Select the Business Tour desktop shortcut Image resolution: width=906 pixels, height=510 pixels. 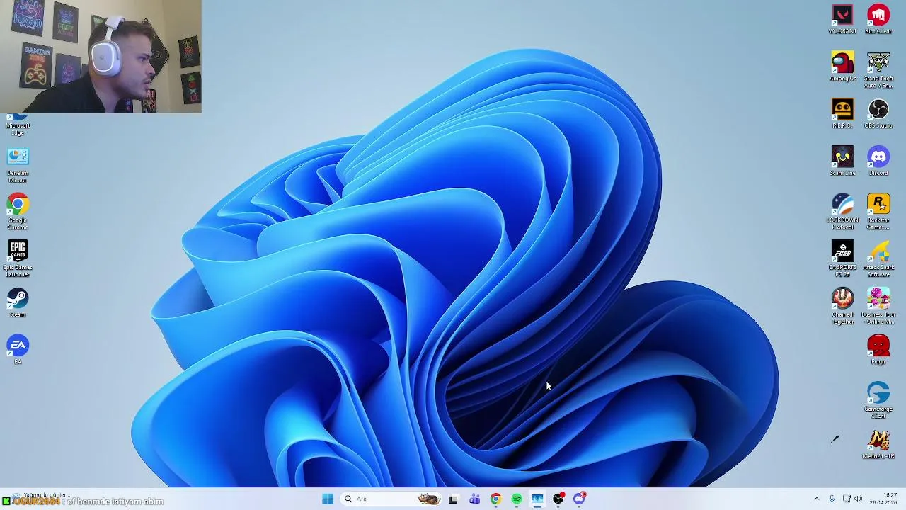(878, 306)
